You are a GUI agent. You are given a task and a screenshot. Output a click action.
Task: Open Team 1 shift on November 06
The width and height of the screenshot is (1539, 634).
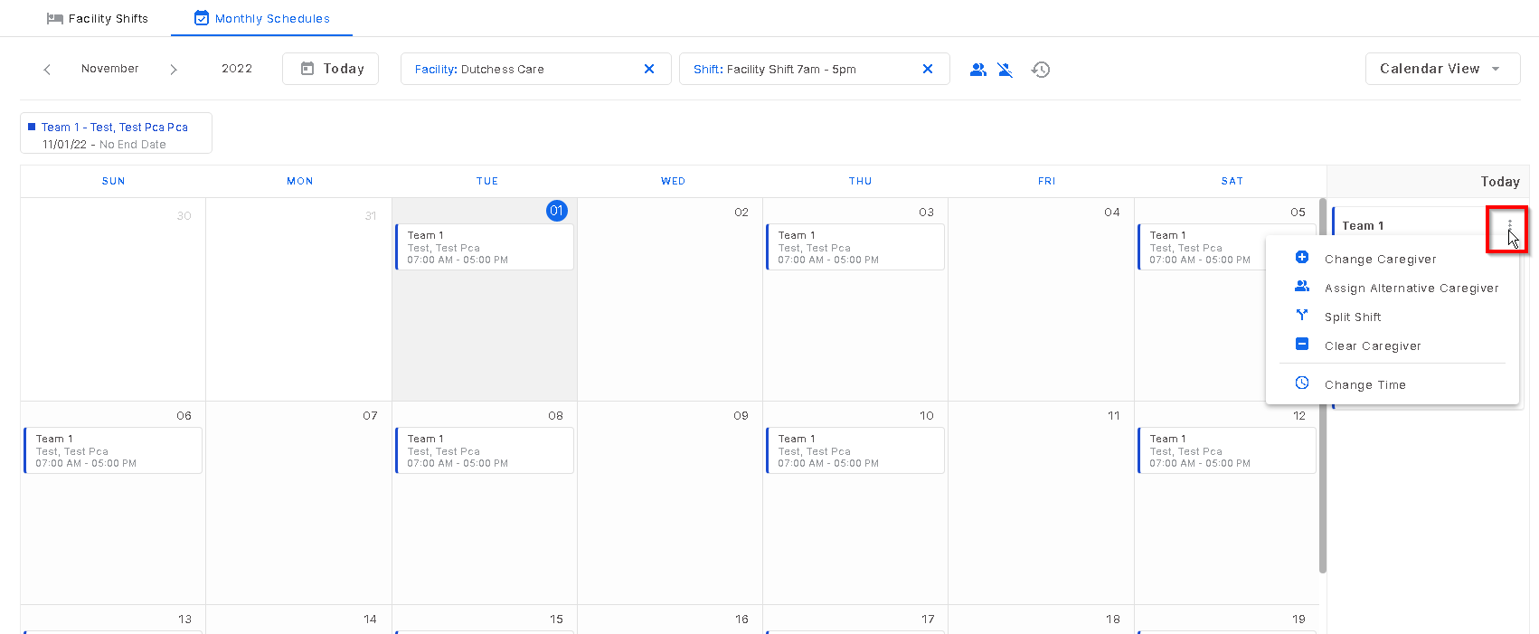(x=113, y=450)
